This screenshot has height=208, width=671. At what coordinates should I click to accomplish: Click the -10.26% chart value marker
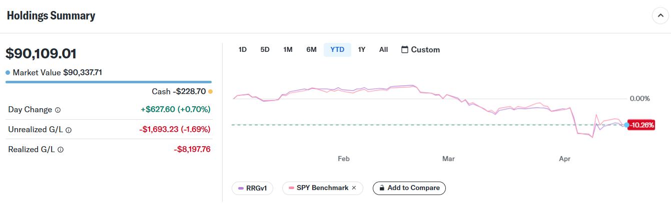(642, 125)
